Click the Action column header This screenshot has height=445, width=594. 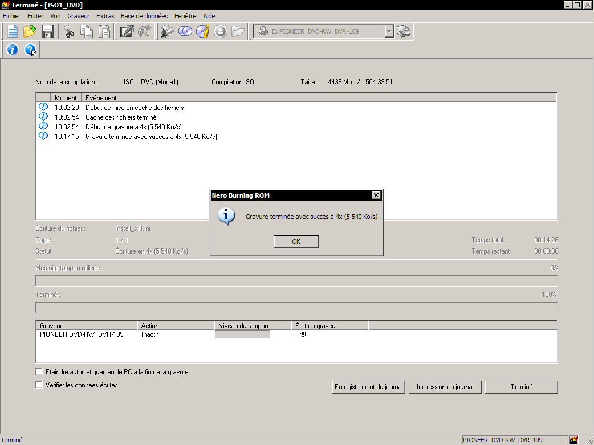point(176,326)
